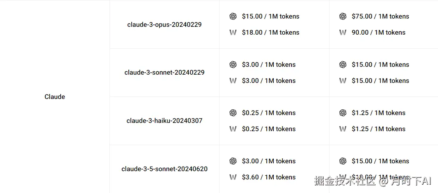Select the claude-3-haiku-20240307 model name
The width and height of the screenshot is (438, 193).
pyautogui.click(x=164, y=121)
